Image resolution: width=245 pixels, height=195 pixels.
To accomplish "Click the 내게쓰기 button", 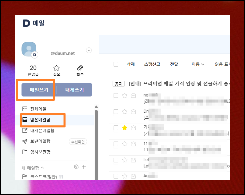I will [74, 90].
